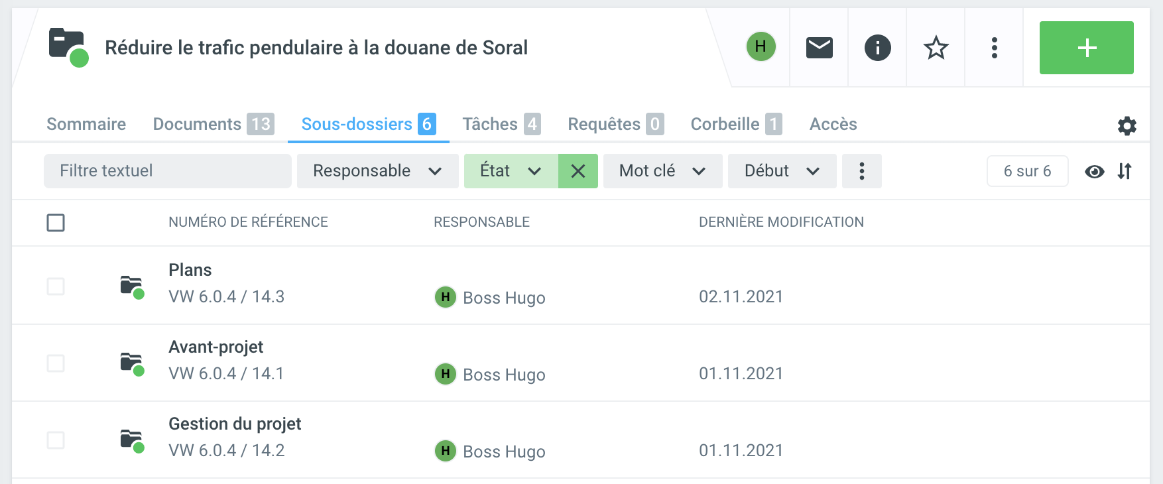Toggle the eye visibility icon

point(1094,172)
